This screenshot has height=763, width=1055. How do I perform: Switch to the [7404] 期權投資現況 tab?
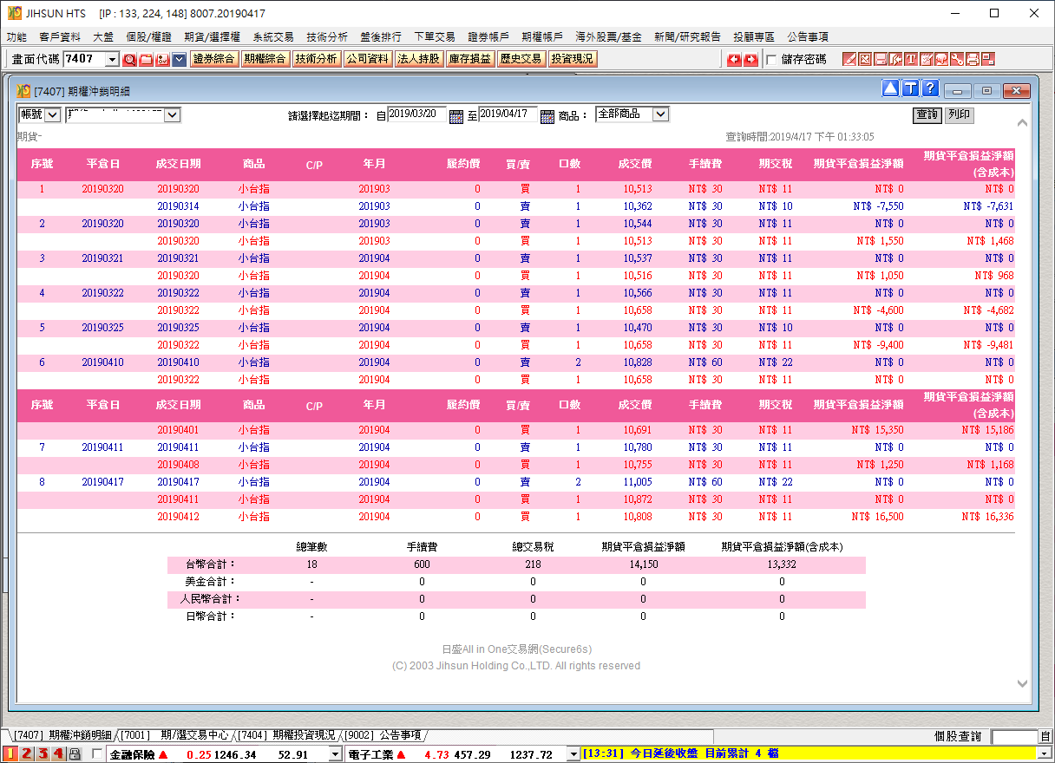[x=287, y=735]
